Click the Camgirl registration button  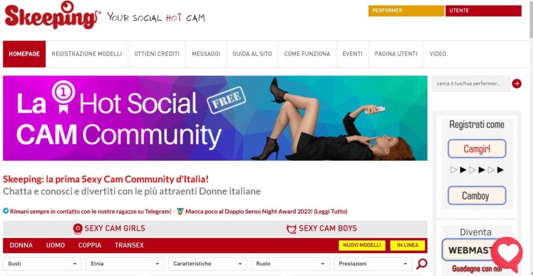477,149
